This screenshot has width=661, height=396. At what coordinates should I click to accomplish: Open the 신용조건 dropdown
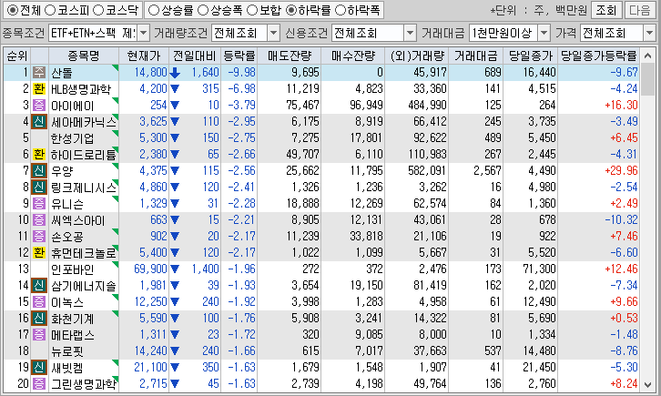410,33
